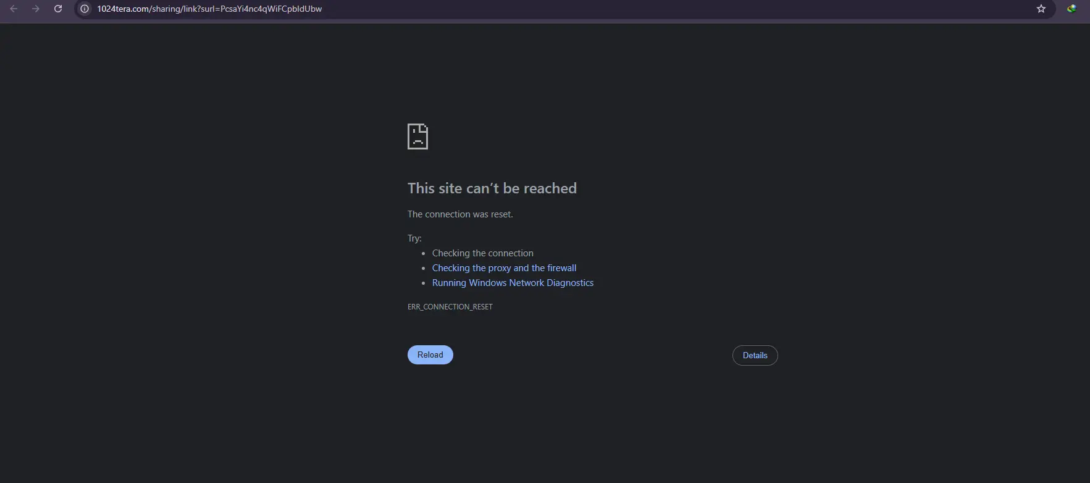This screenshot has width=1090, height=483.
Task: Open the Details button
Action: [x=755, y=355]
